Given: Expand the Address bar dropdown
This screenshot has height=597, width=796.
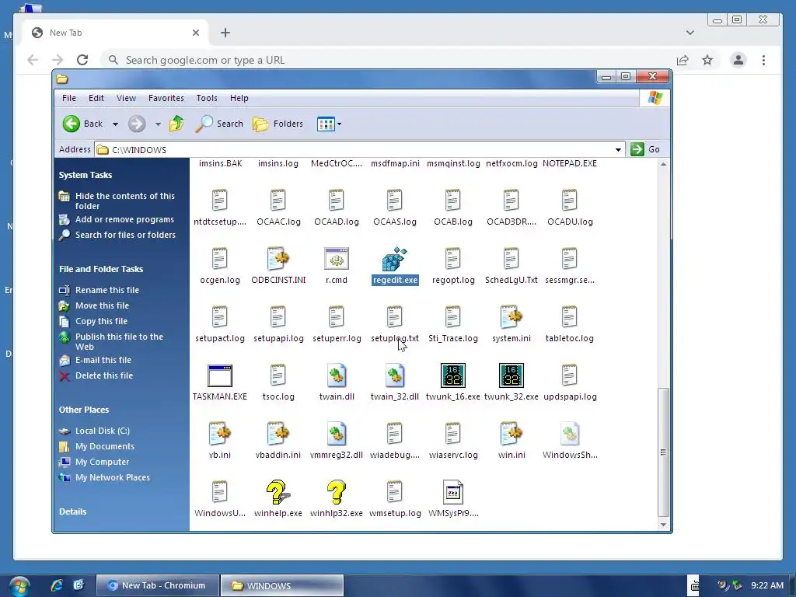Looking at the screenshot, I should (x=618, y=150).
